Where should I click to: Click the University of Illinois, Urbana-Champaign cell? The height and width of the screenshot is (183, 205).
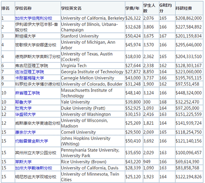[93, 27]
